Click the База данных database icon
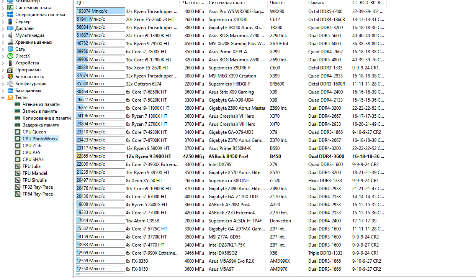The image size is (476, 278). click(10, 90)
